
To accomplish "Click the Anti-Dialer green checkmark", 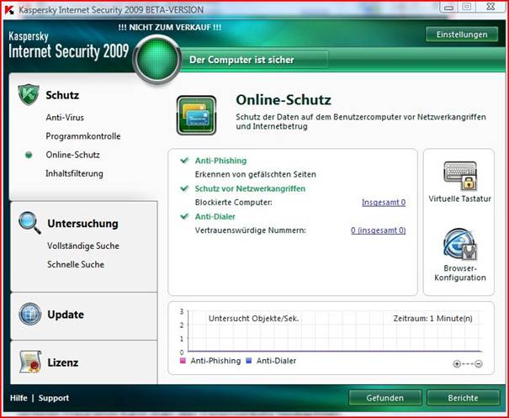I will click(184, 216).
